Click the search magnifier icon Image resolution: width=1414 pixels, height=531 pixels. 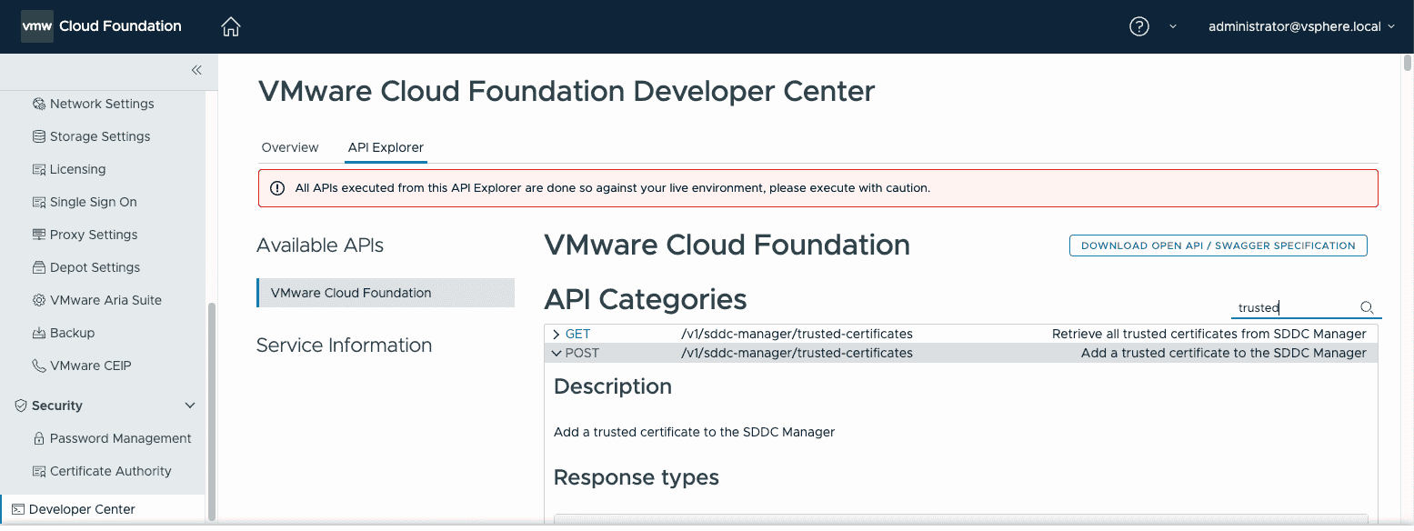pyautogui.click(x=1367, y=307)
